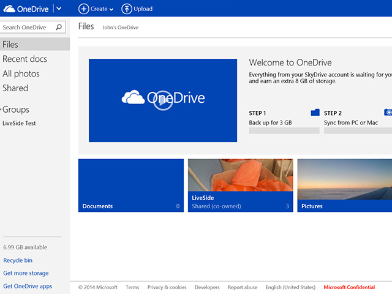The width and height of the screenshot is (392, 294).
Task: Click the Back up for 3 GB progress bar
Action: [x=284, y=130]
